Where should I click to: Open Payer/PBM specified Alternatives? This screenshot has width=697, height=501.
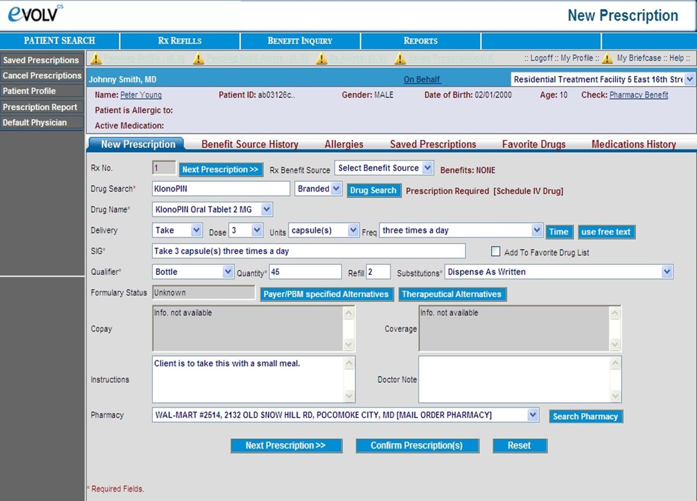326,294
